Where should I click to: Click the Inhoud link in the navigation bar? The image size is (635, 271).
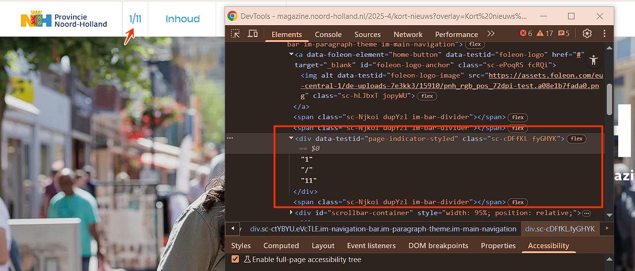(182, 19)
